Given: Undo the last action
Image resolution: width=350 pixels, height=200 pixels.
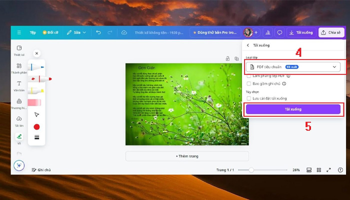Looking at the screenshot, I should point(98,32).
